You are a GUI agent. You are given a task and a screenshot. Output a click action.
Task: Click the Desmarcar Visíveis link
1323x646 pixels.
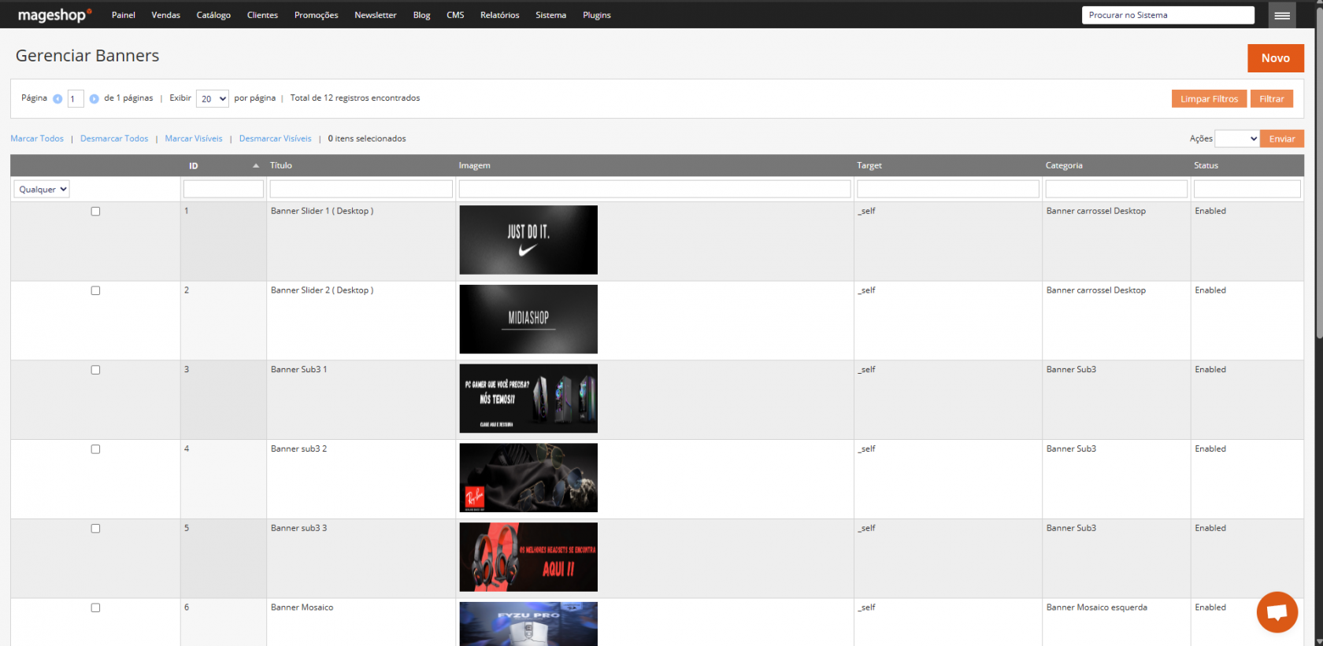pos(276,138)
